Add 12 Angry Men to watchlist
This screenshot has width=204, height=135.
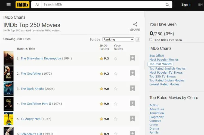[132, 118]
